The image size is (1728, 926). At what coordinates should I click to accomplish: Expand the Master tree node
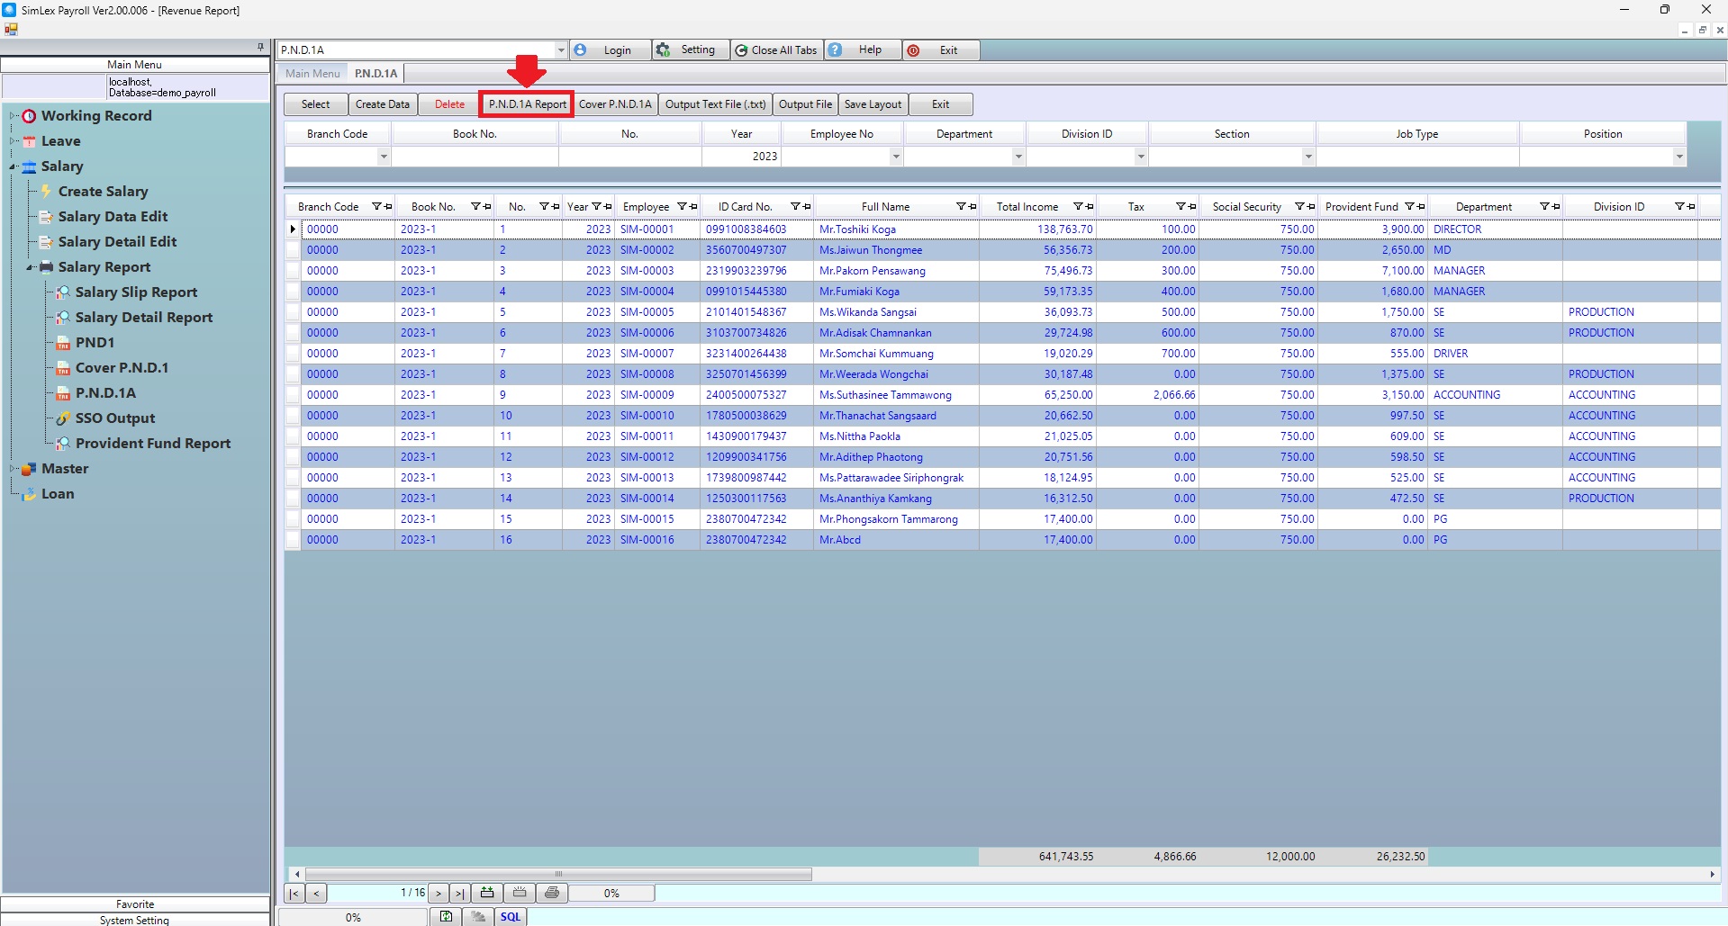click(x=13, y=469)
